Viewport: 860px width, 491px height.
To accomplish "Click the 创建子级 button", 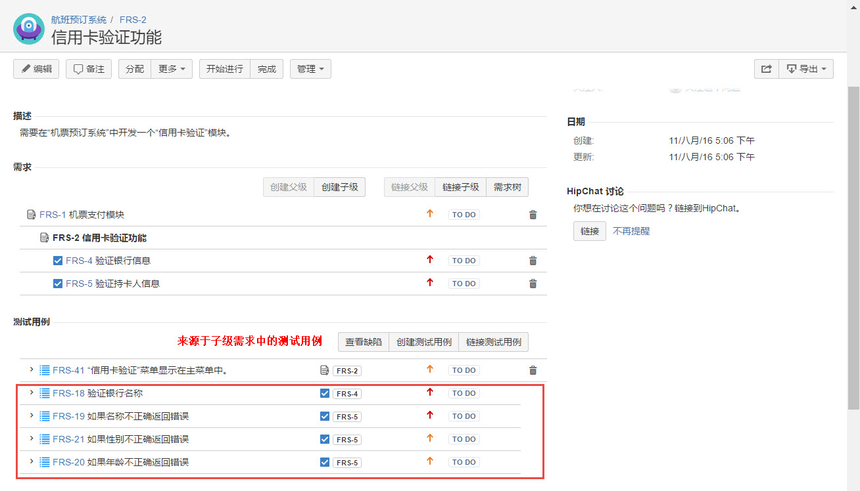I will [340, 187].
